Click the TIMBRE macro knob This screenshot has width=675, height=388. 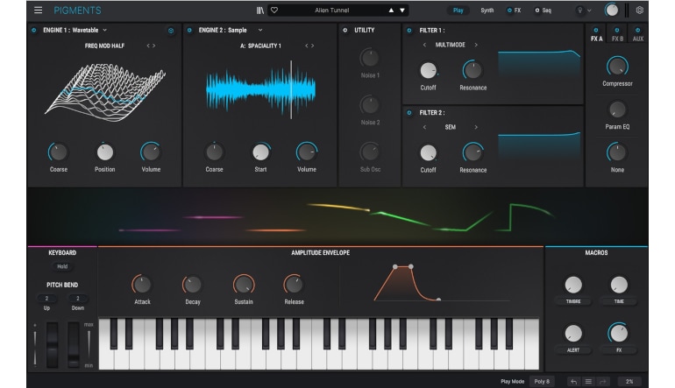point(573,285)
